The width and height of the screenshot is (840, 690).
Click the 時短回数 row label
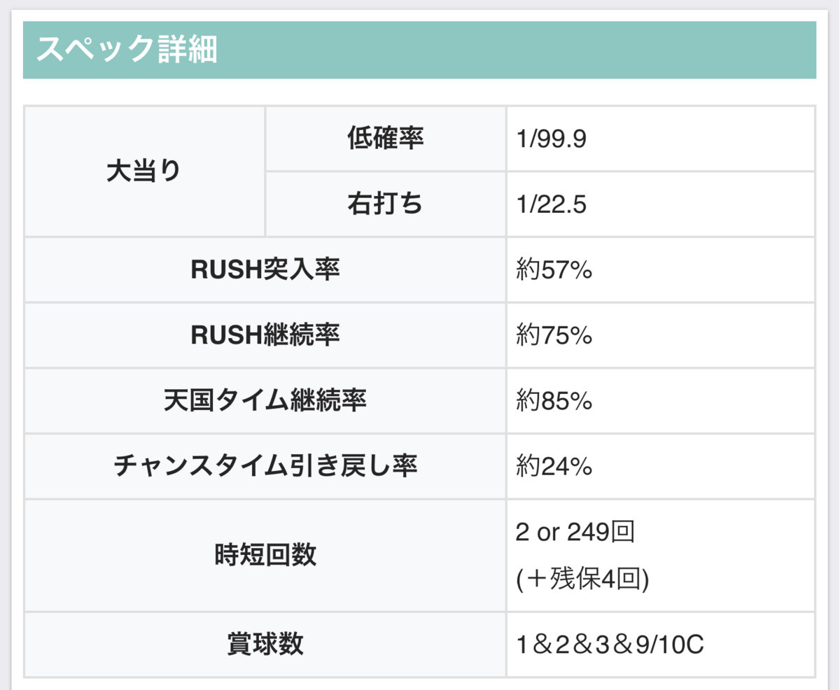[265, 556]
